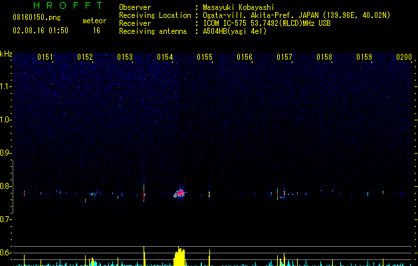
Task: Click the Receiving antenna label
Action: (x=153, y=31)
